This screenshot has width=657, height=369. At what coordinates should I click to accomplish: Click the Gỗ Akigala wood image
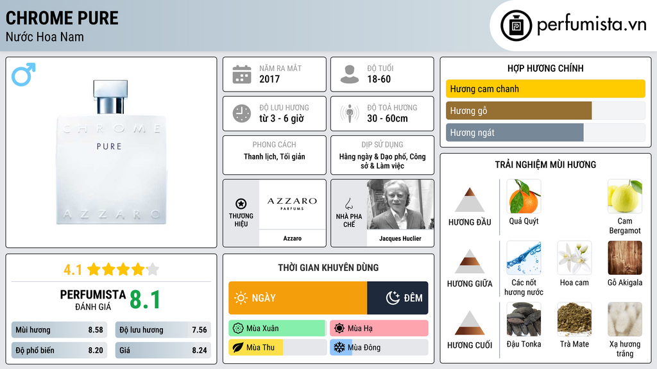(x=625, y=258)
